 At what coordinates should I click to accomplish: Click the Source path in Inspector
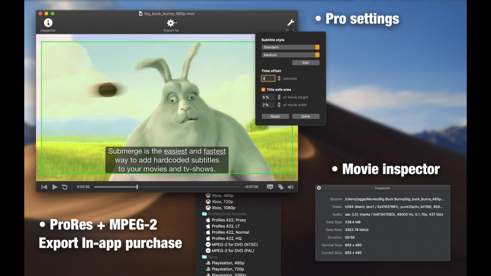[394, 199]
